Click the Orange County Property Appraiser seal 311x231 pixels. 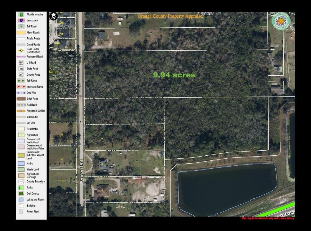pos(281,21)
